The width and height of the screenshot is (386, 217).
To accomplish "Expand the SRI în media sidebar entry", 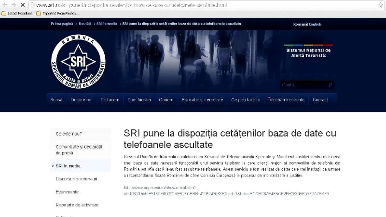I will (68, 166).
